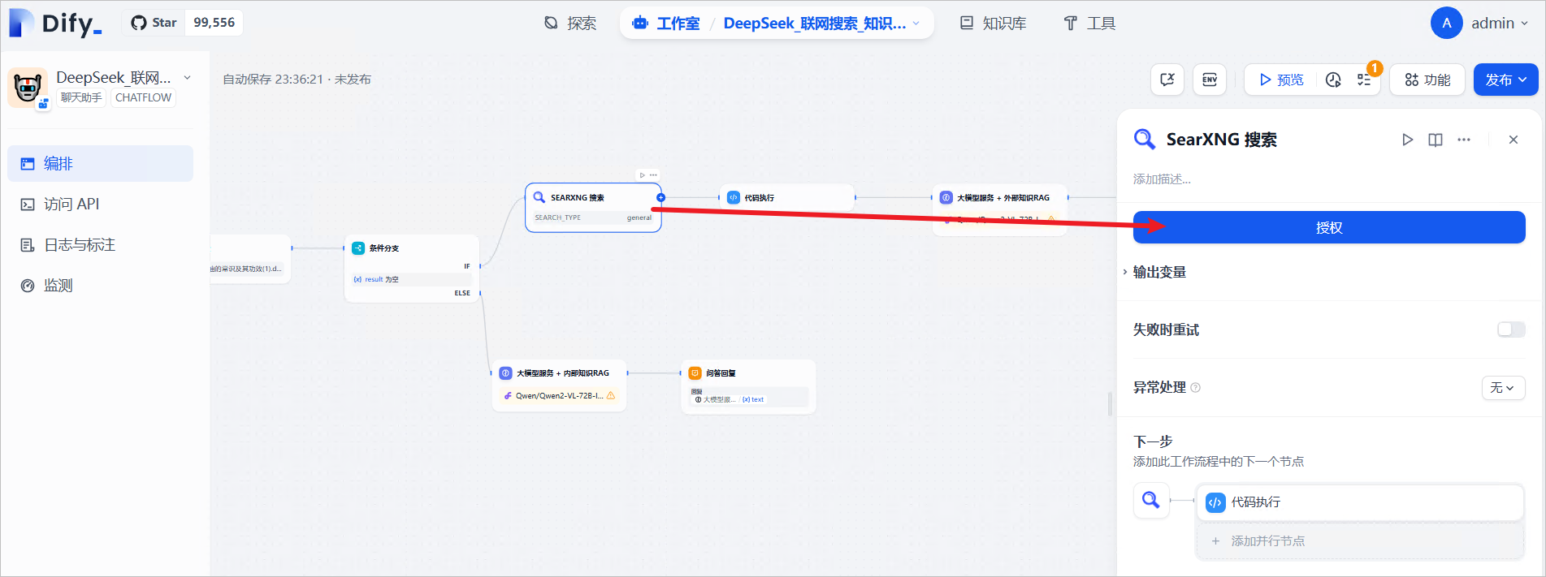The height and width of the screenshot is (577, 1546).
Task: Open 日志与标注 in the sidebar
Action: (x=101, y=244)
